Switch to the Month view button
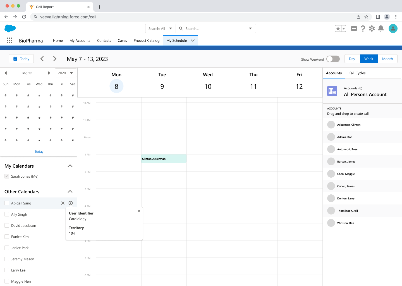The image size is (402, 286). click(x=387, y=59)
